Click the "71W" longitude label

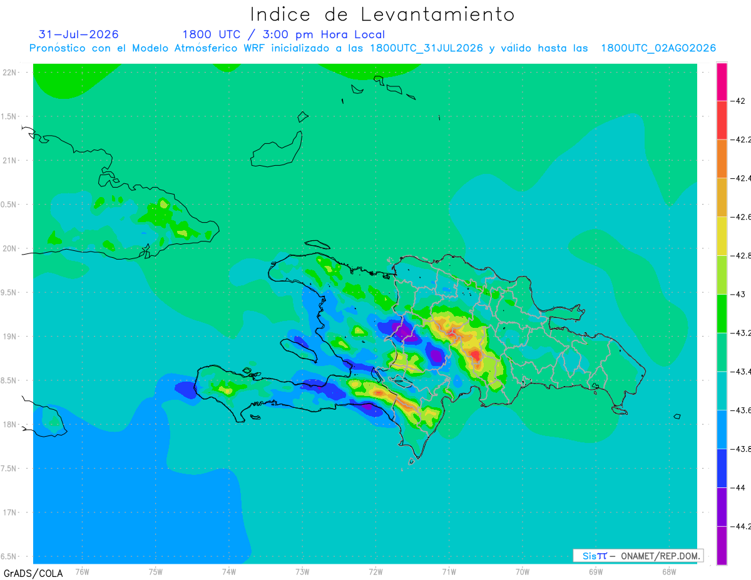point(449,571)
